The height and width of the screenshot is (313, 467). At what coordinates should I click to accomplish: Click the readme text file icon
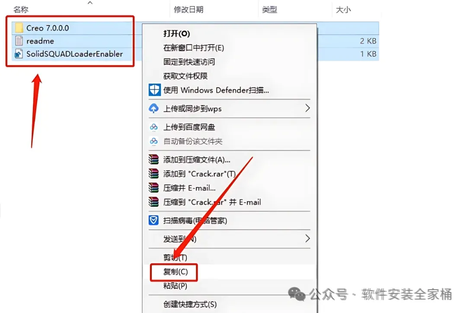(19, 41)
